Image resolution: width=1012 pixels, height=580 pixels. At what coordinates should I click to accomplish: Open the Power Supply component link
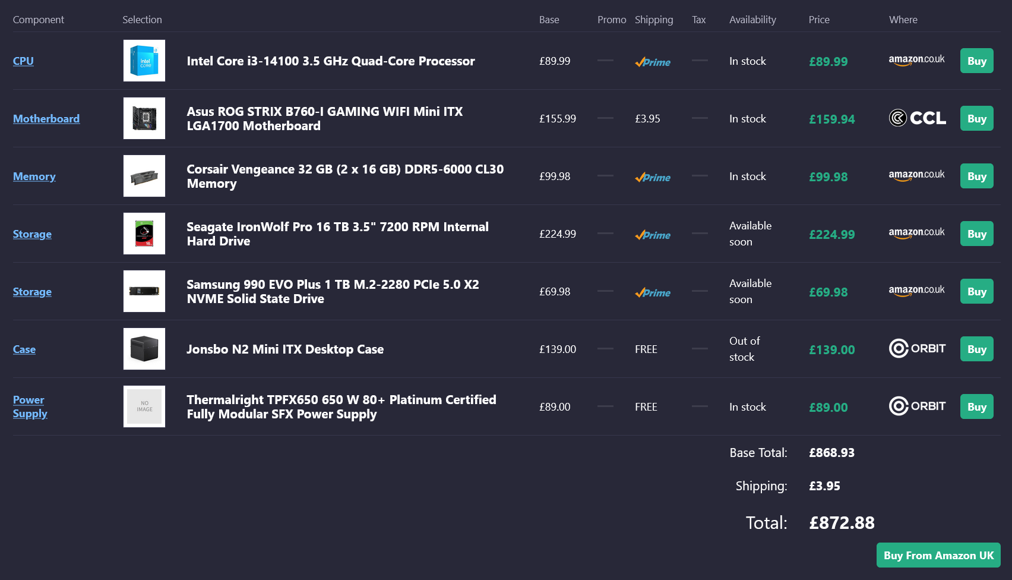click(30, 406)
